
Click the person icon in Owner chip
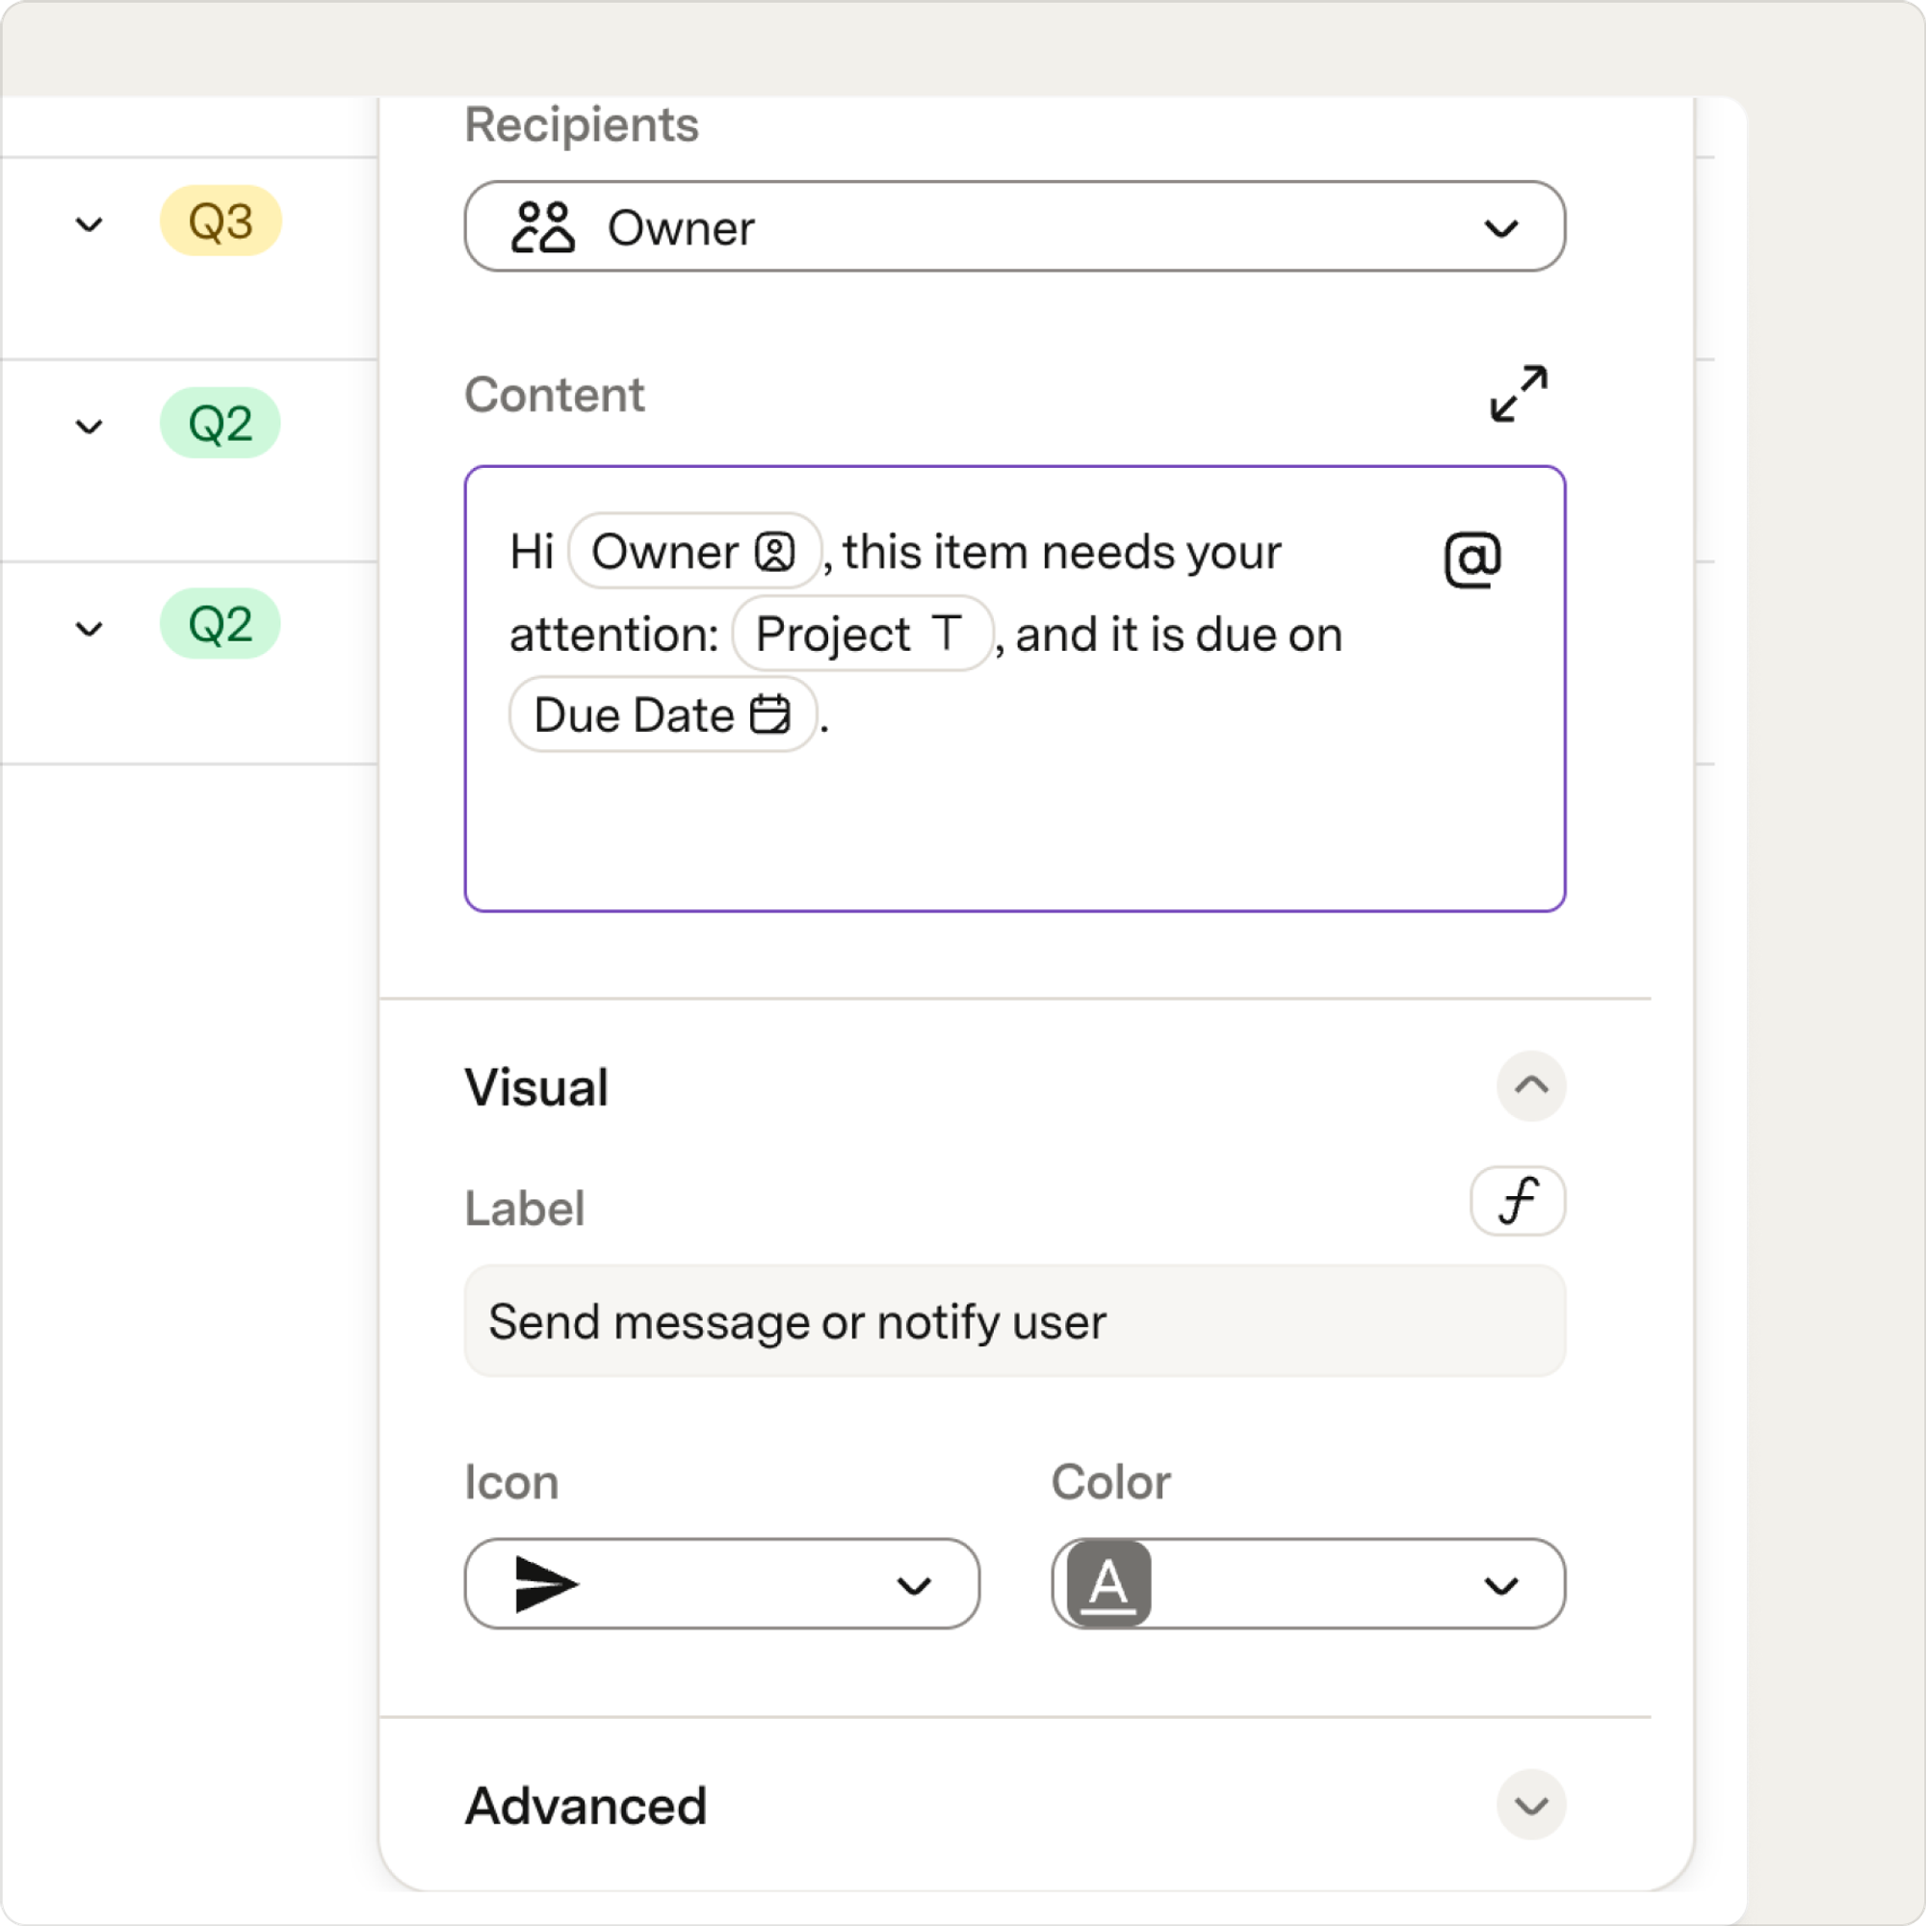pyautogui.click(x=774, y=551)
